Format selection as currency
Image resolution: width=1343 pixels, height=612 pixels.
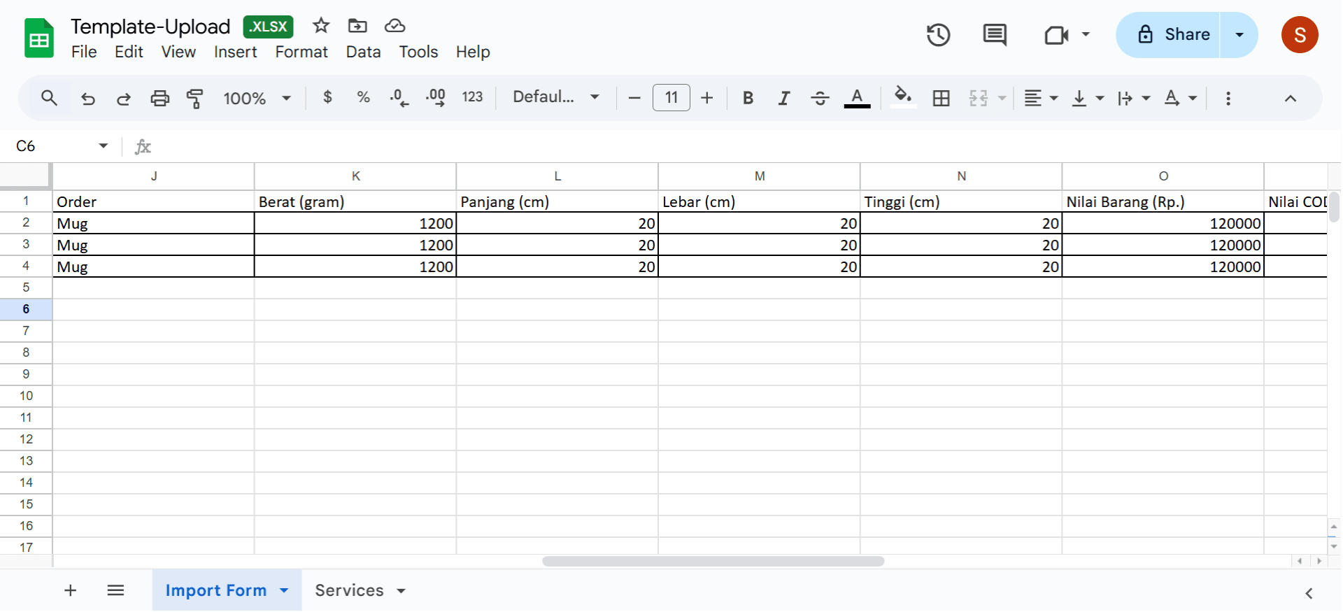point(327,97)
